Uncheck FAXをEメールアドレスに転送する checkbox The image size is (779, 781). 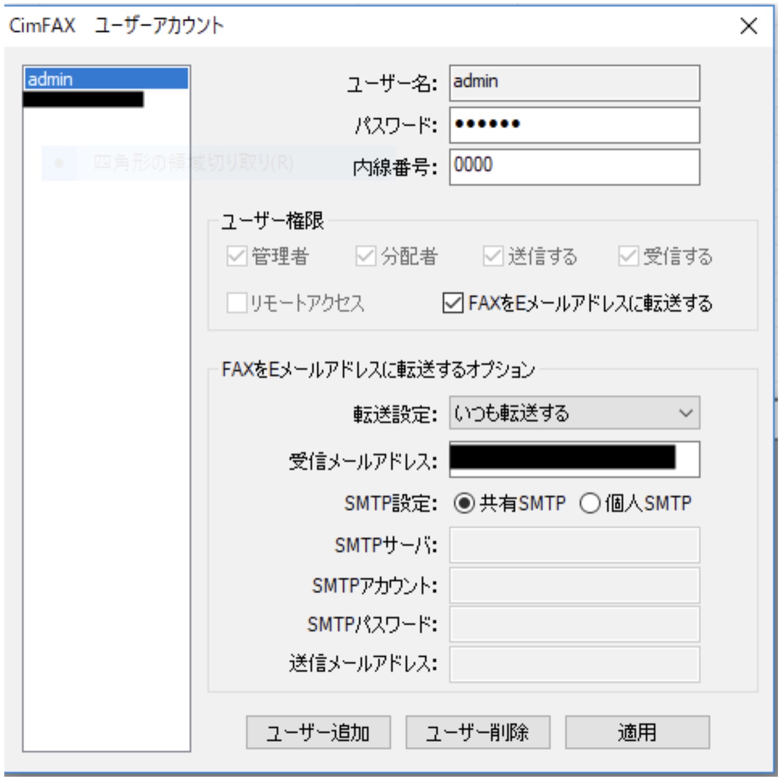[452, 303]
